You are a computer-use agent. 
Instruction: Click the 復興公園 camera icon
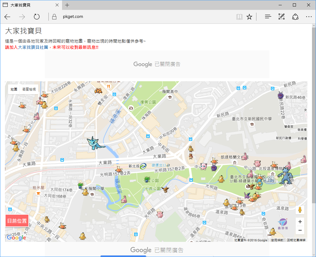point(131,108)
